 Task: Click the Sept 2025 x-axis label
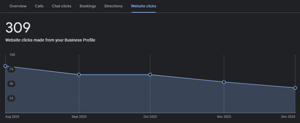[79, 117]
